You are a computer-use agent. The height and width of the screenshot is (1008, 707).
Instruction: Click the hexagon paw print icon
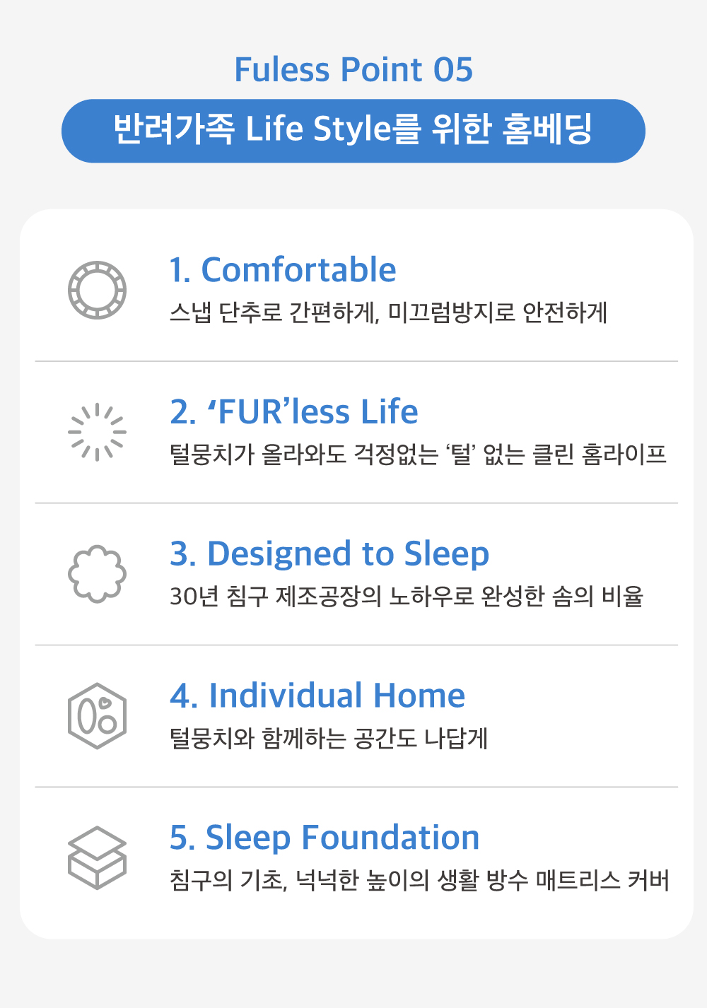coord(98,716)
